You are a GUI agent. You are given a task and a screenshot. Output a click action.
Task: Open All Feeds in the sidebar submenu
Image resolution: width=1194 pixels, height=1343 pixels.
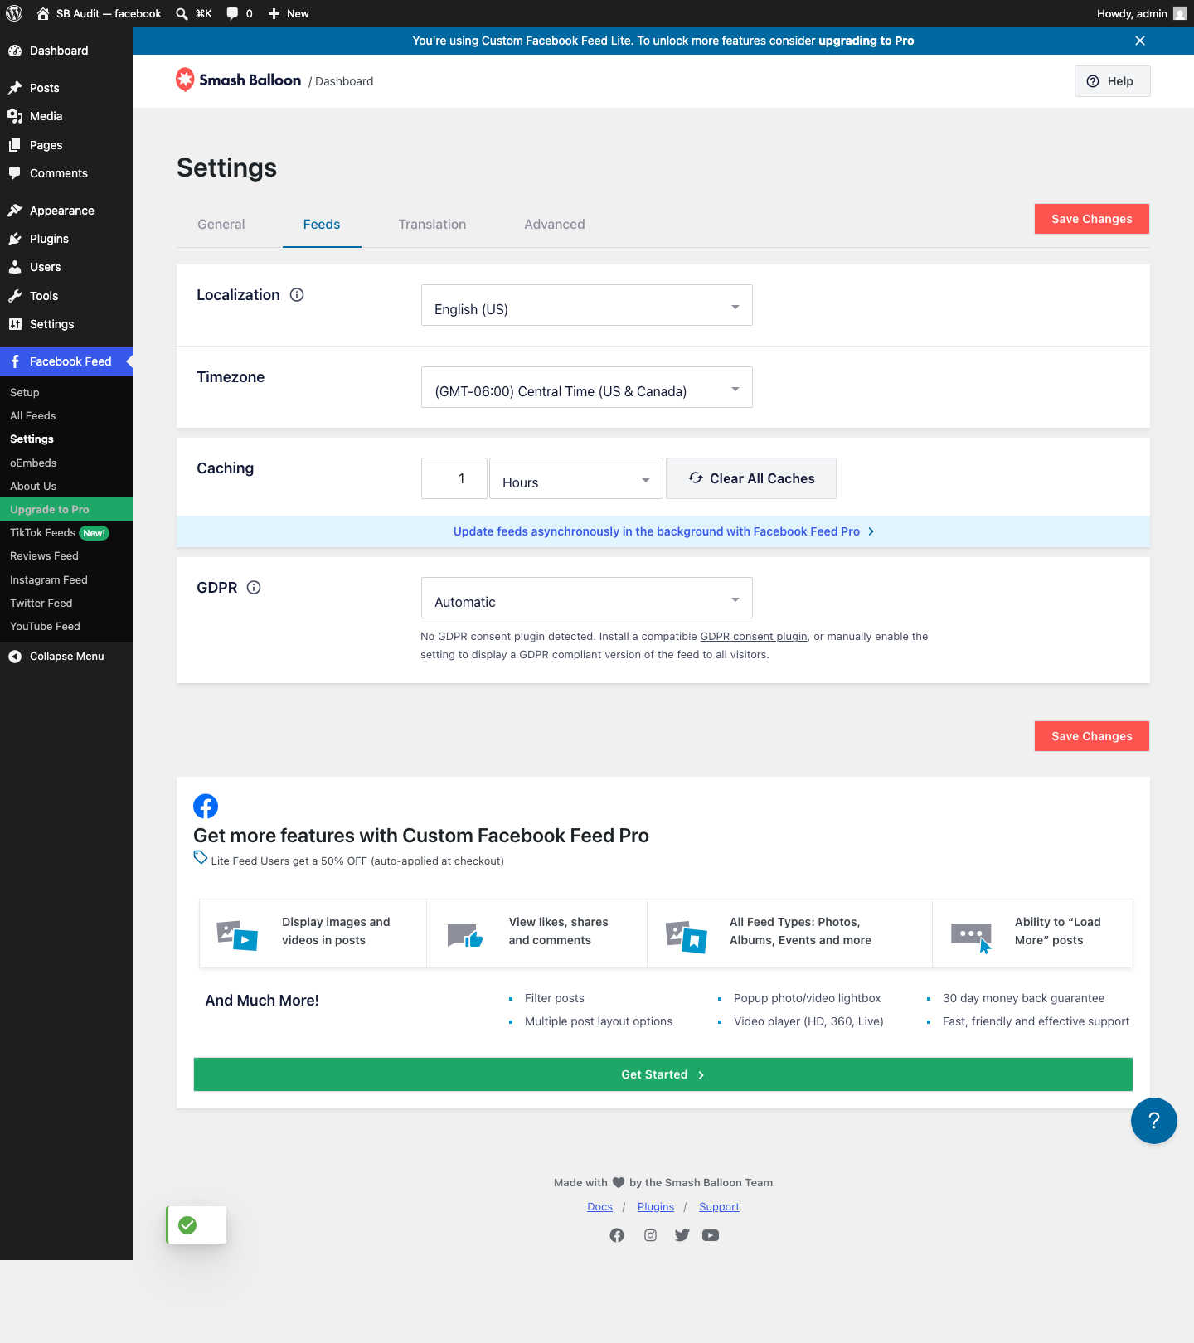pyautogui.click(x=33, y=416)
